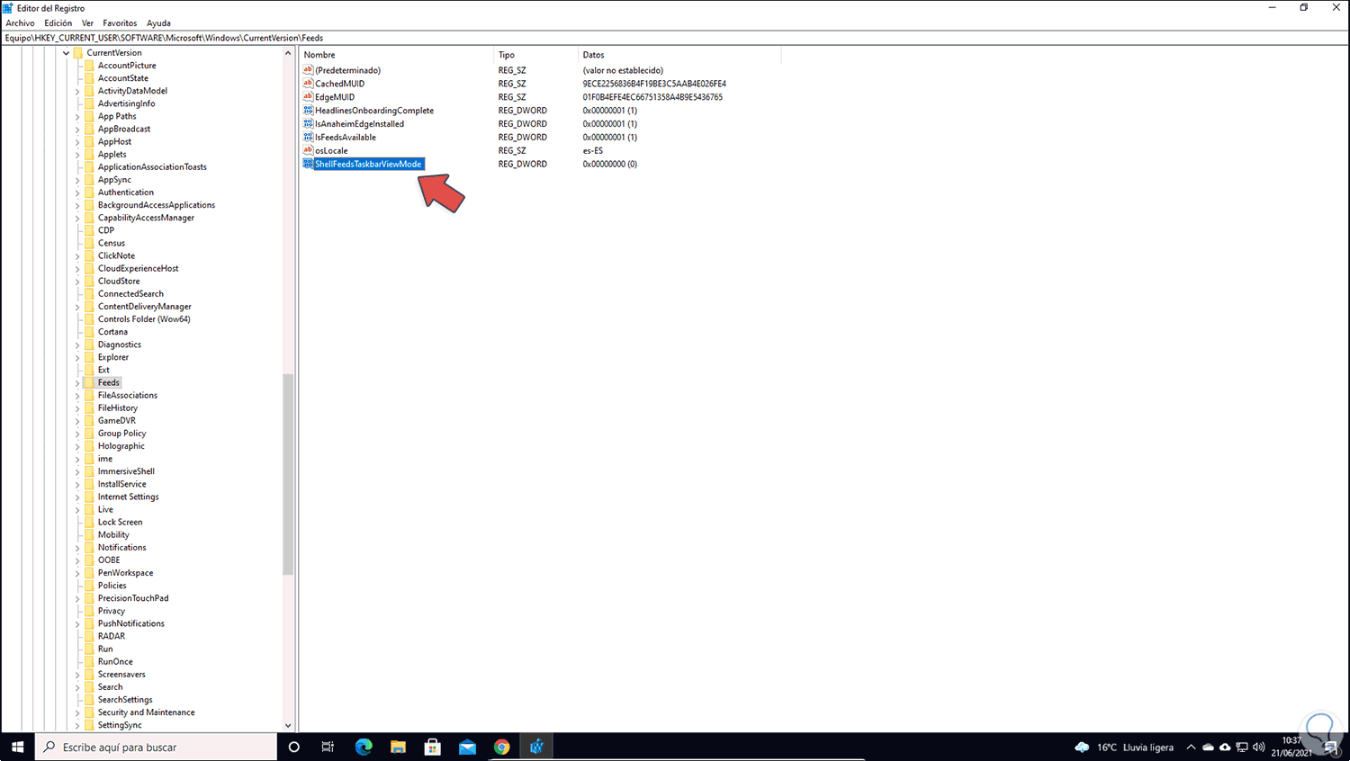The height and width of the screenshot is (761, 1350).
Task: Click Registry Editor taskbar icon
Action: pos(536,747)
